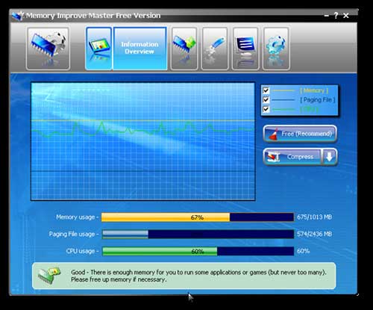Toggle the CPU graph line checkbox
373x310 pixels.
click(266, 109)
